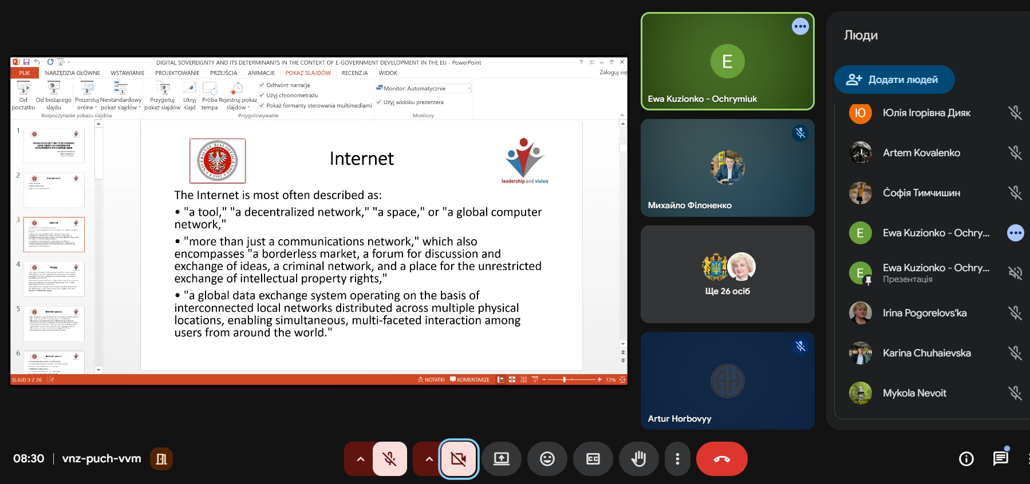Open reading view from PowerPoint status bar
The image size is (1030, 484).
tap(523, 379)
